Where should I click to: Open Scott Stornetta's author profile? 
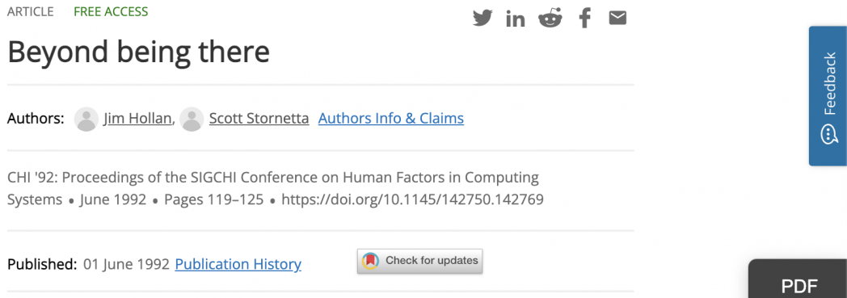[x=259, y=118]
